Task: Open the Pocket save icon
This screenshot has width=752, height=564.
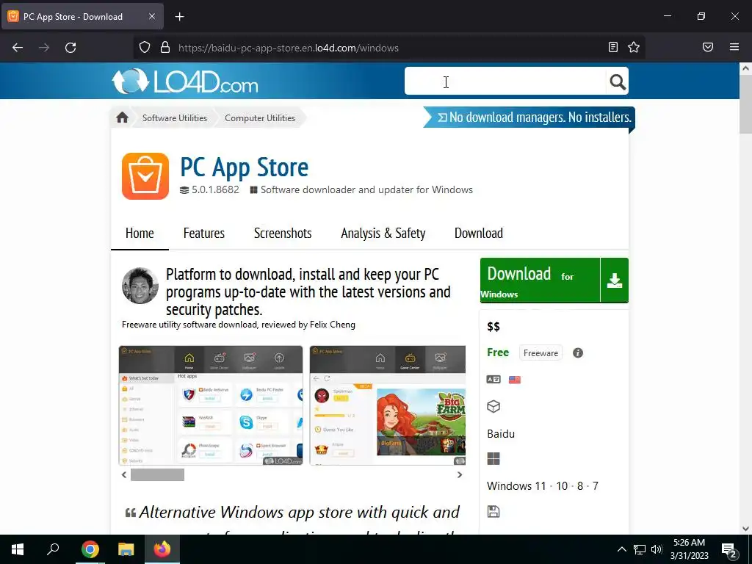Action: (x=708, y=47)
